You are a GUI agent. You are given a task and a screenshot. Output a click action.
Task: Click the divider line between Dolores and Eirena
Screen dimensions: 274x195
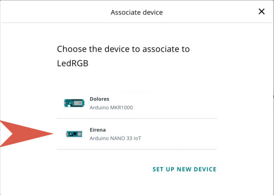[x=137, y=118]
